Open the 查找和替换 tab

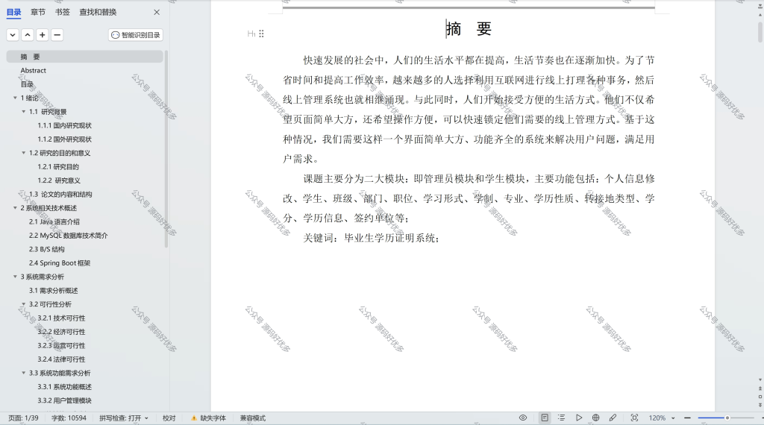coord(98,12)
